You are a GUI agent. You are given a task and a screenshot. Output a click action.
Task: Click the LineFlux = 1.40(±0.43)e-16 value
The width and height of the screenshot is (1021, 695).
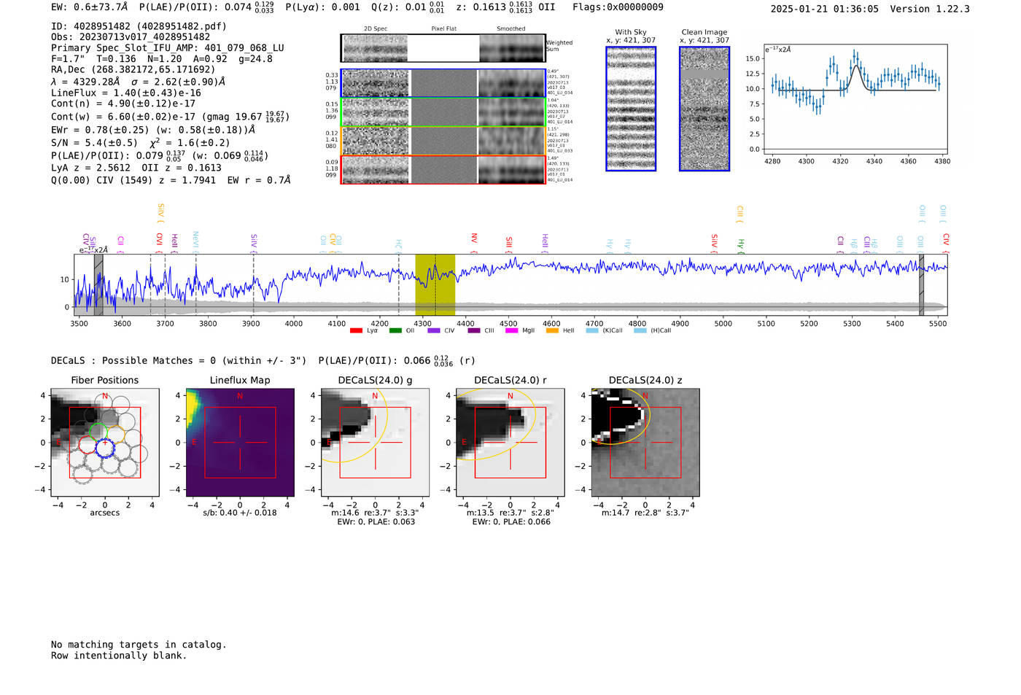pyautogui.click(x=126, y=93)
